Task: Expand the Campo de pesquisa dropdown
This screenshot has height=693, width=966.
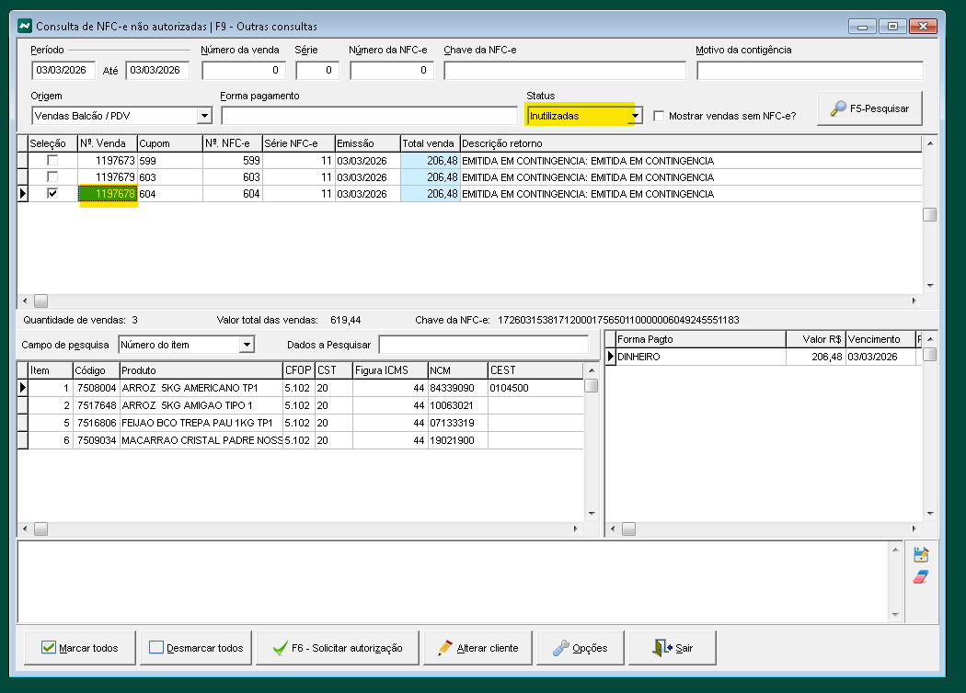Action: tap(246, 345)
